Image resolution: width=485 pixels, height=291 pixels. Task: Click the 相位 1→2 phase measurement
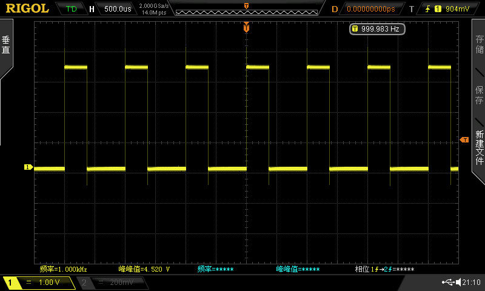(x=384, y=269)
